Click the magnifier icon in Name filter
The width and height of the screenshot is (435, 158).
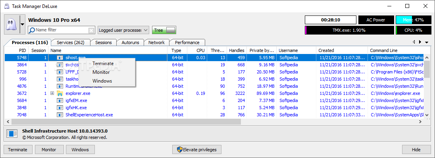point(32,30)
